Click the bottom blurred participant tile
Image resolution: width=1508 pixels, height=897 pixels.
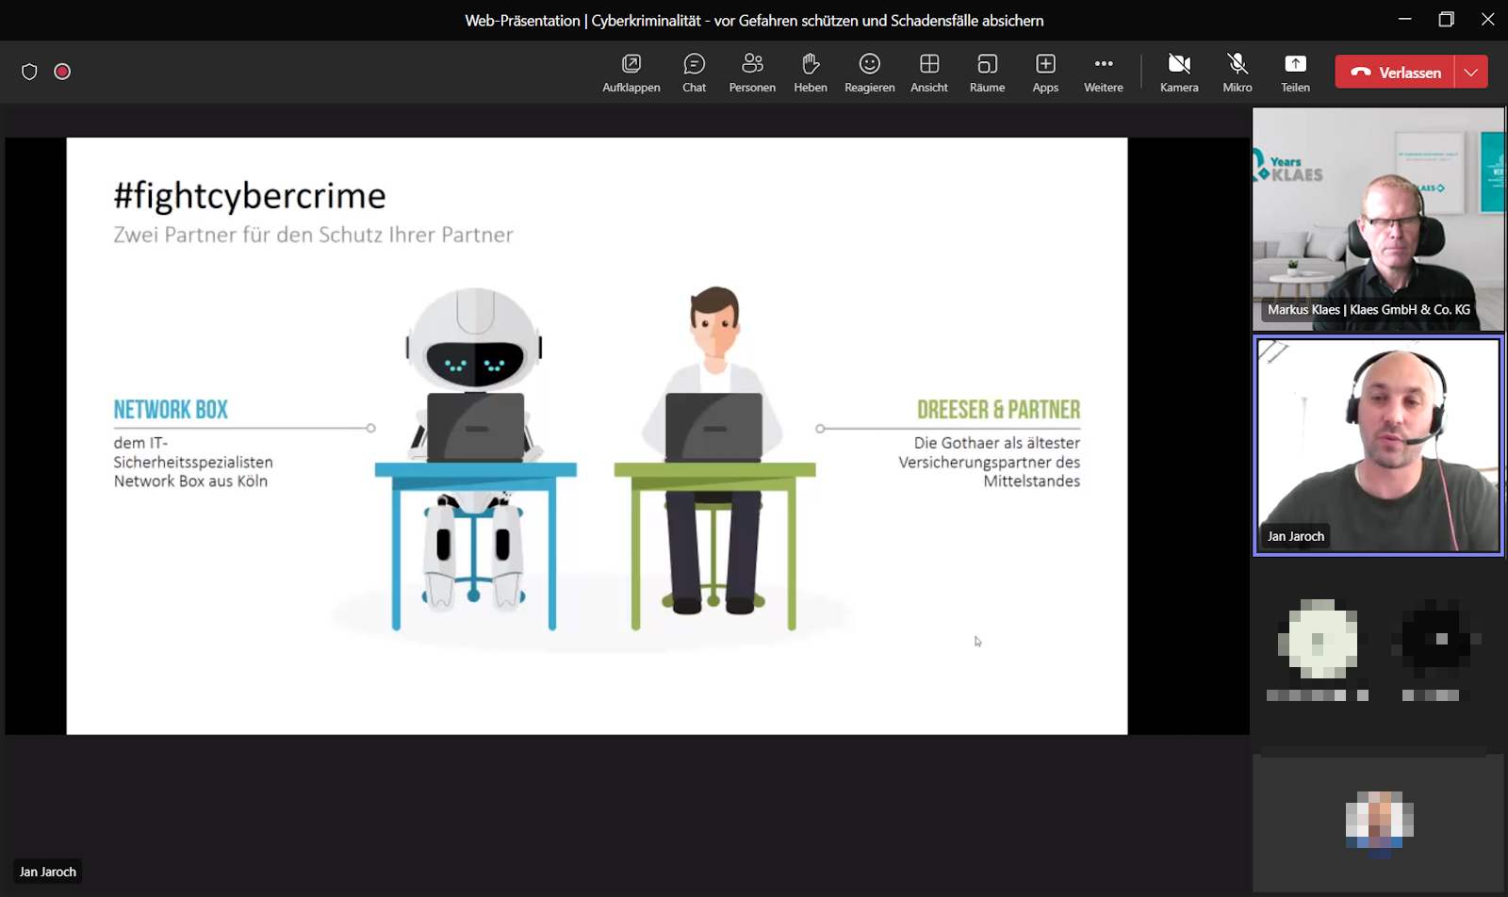coord(1378,823)
